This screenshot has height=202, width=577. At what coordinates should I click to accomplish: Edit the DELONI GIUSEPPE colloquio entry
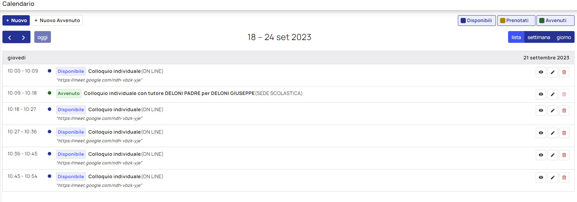(552, 94)
